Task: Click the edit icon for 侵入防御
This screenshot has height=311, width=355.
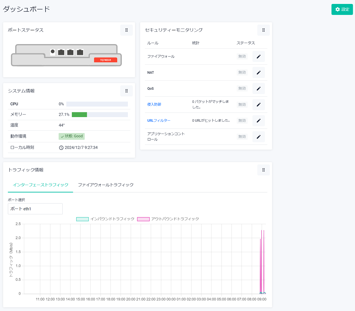Action: click(259, 105)
